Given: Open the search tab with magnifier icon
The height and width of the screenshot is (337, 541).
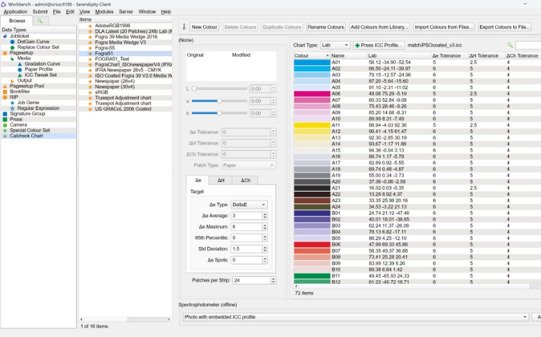Looking at the screenshot, I should click(x=39, y=21).
